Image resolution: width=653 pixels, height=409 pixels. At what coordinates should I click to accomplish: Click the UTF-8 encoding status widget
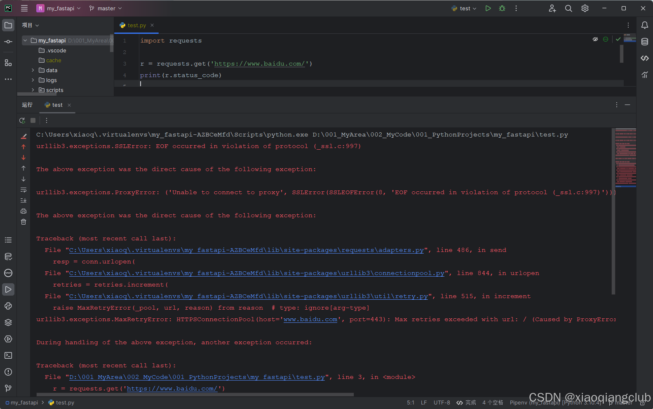coord(442,403)
